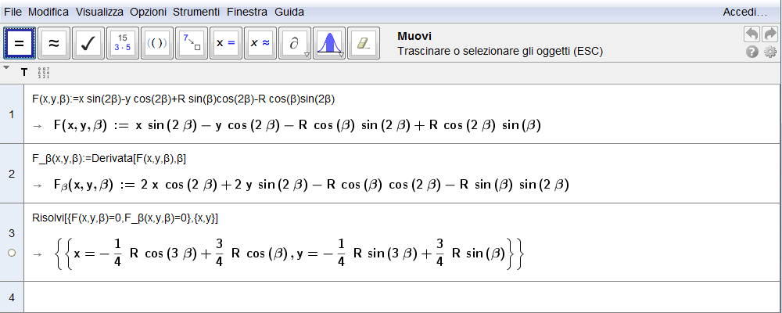This screenshot has width=782, height=313.
Task: Toggle the virtual keyboard number-grid icon
Action: tap(44, 73)
